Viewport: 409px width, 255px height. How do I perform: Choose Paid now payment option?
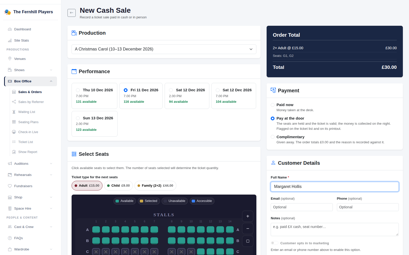pos(273,105)
